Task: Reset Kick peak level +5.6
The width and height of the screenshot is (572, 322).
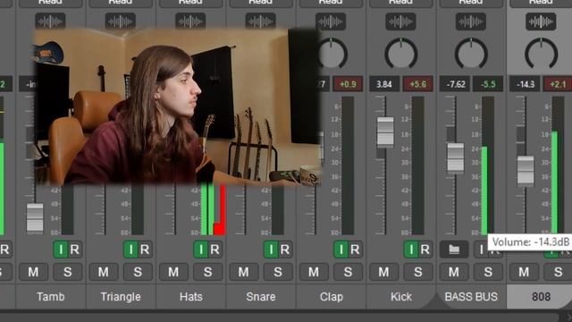Action: (418, 84)
